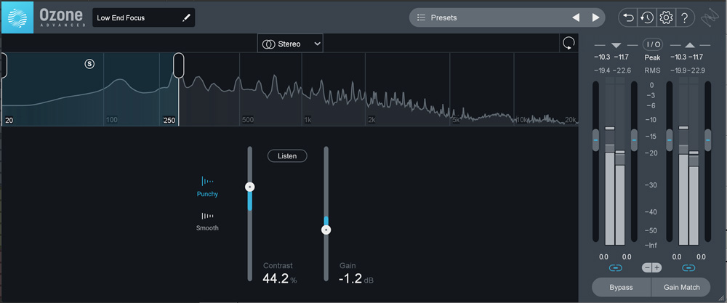The height and width of the screenshot is (303, 727).
Task: Click the undo arrow icon
Action: (628, 17)
